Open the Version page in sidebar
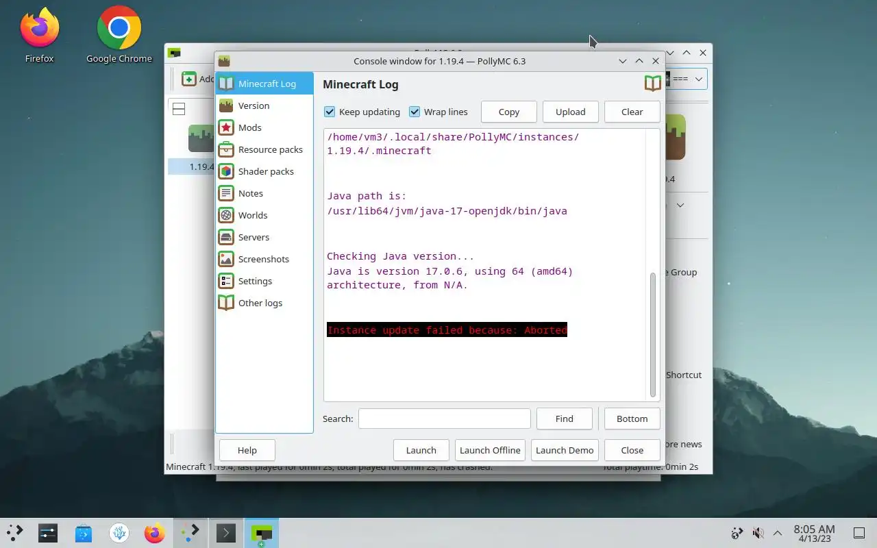Viewport: 877px width, 548px height. click(264, 105)
